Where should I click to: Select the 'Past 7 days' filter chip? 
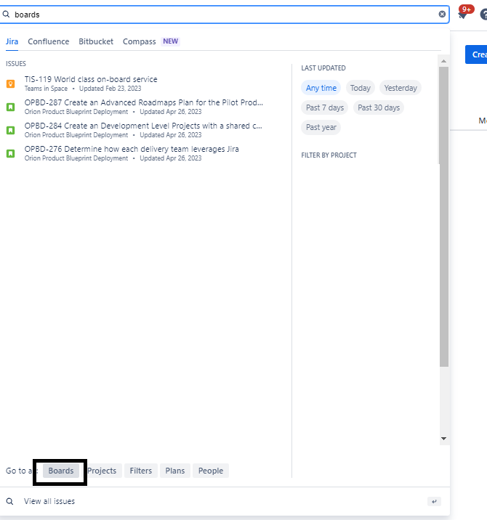(x=325, y=107)
